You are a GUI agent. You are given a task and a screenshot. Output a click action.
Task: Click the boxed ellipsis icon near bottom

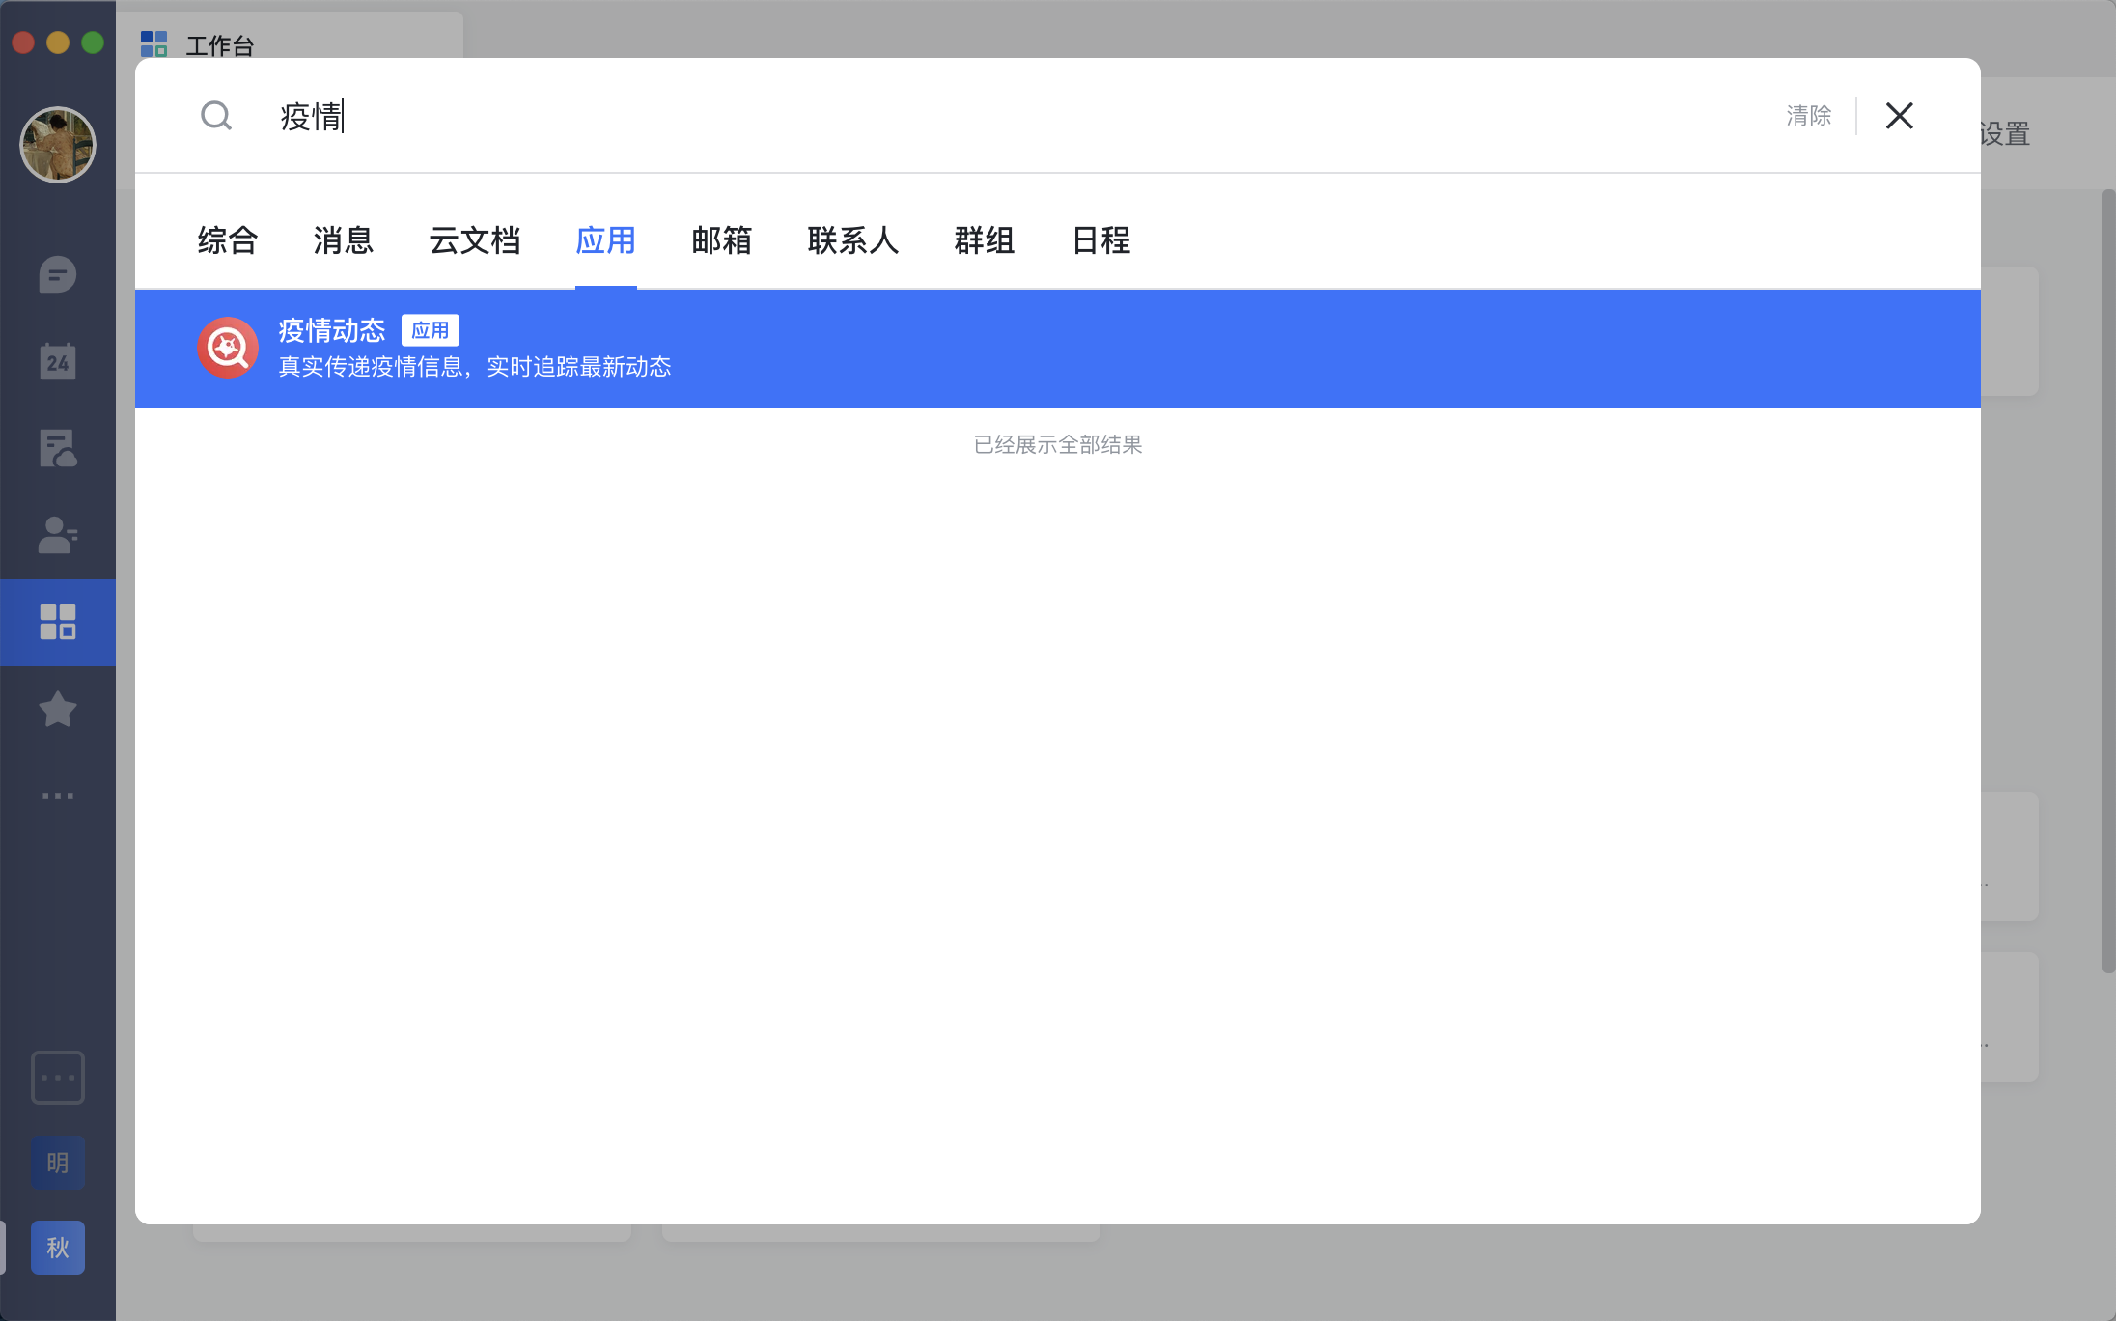point(58,1078)
